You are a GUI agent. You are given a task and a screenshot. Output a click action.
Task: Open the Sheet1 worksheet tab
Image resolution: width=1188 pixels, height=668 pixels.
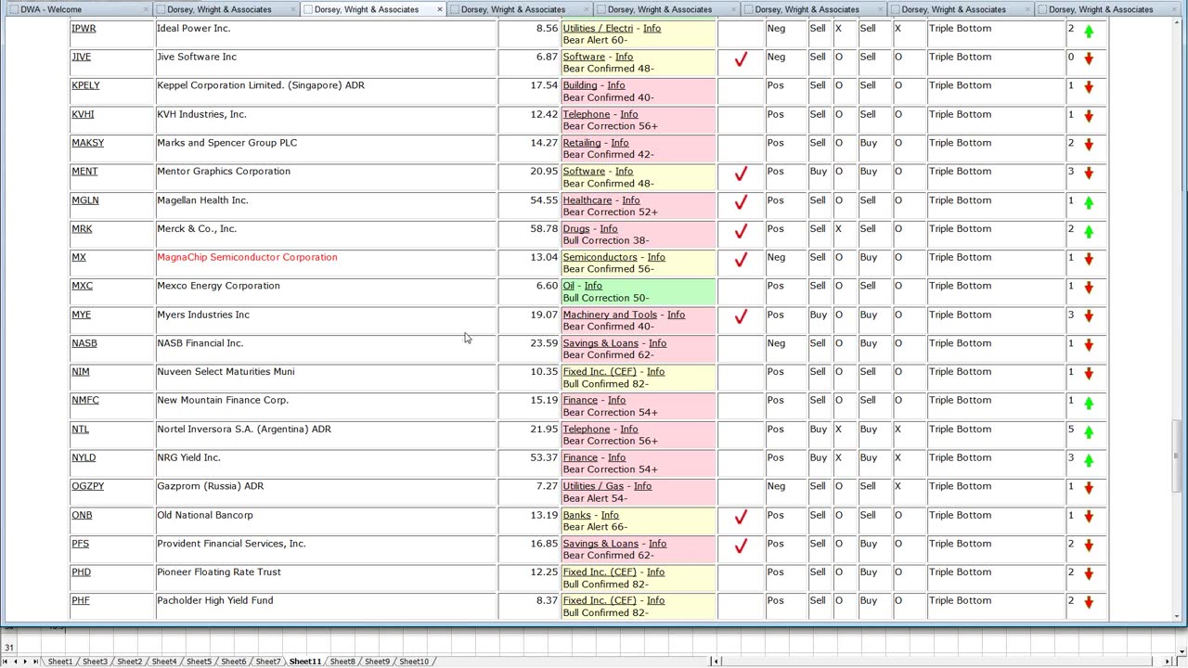coord(60,662)
